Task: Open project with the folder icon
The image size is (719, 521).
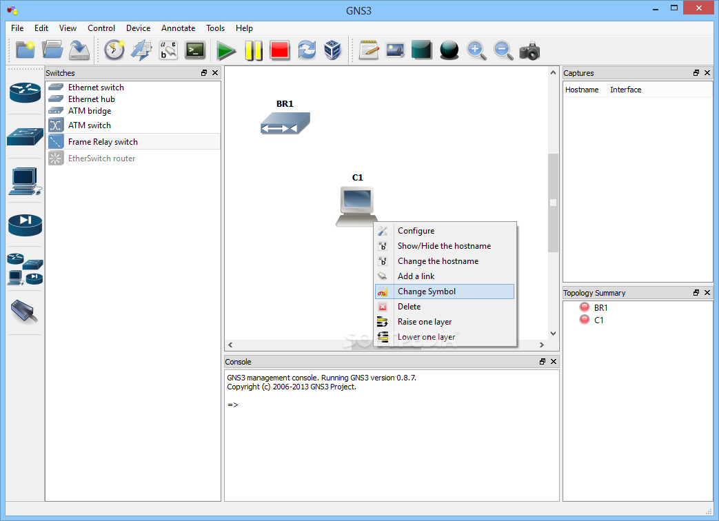Action: [x=52, y=50]
